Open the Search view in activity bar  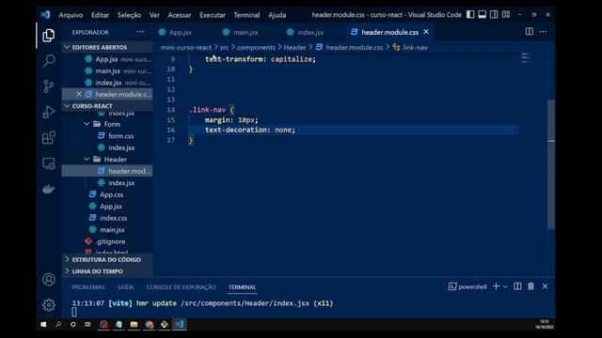(x=49, y=60)
